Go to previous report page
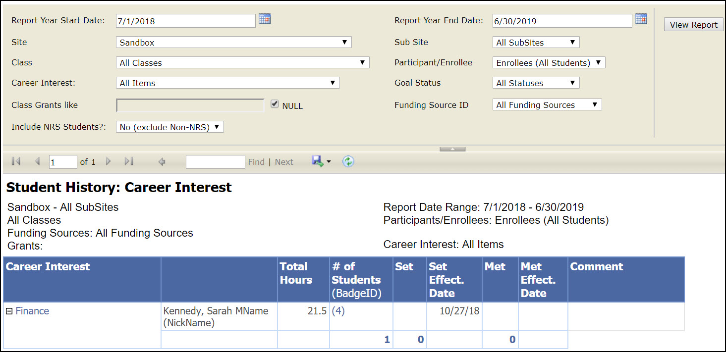726x352 pixels. click(x=37, y=161)
